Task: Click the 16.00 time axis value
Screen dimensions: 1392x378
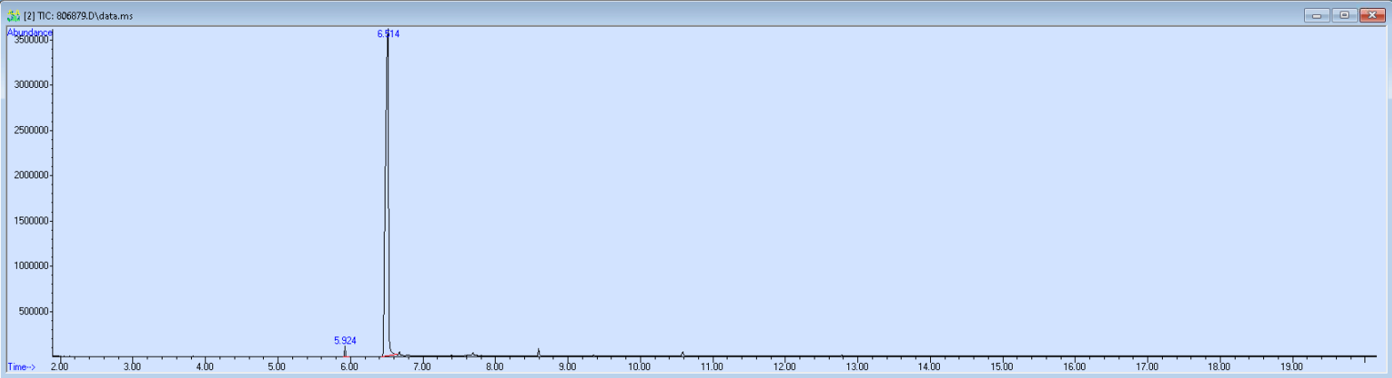Action: [1074, 366]
